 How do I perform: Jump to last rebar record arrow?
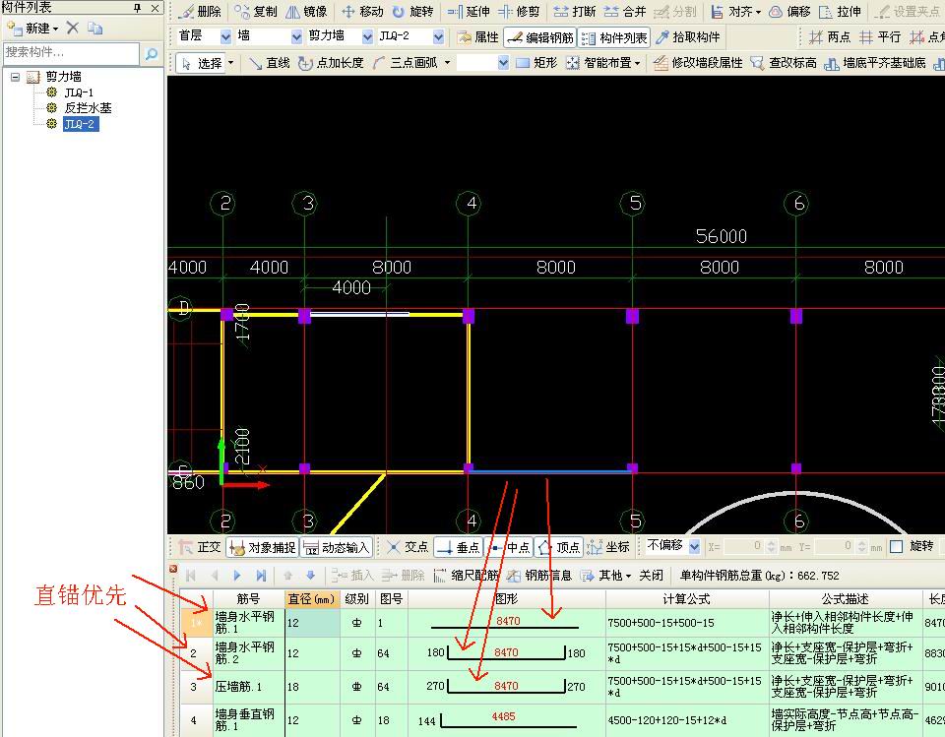pos(260,576)
